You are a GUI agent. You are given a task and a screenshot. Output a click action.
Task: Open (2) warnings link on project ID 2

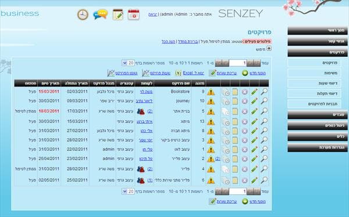click(x=218, y=159)
